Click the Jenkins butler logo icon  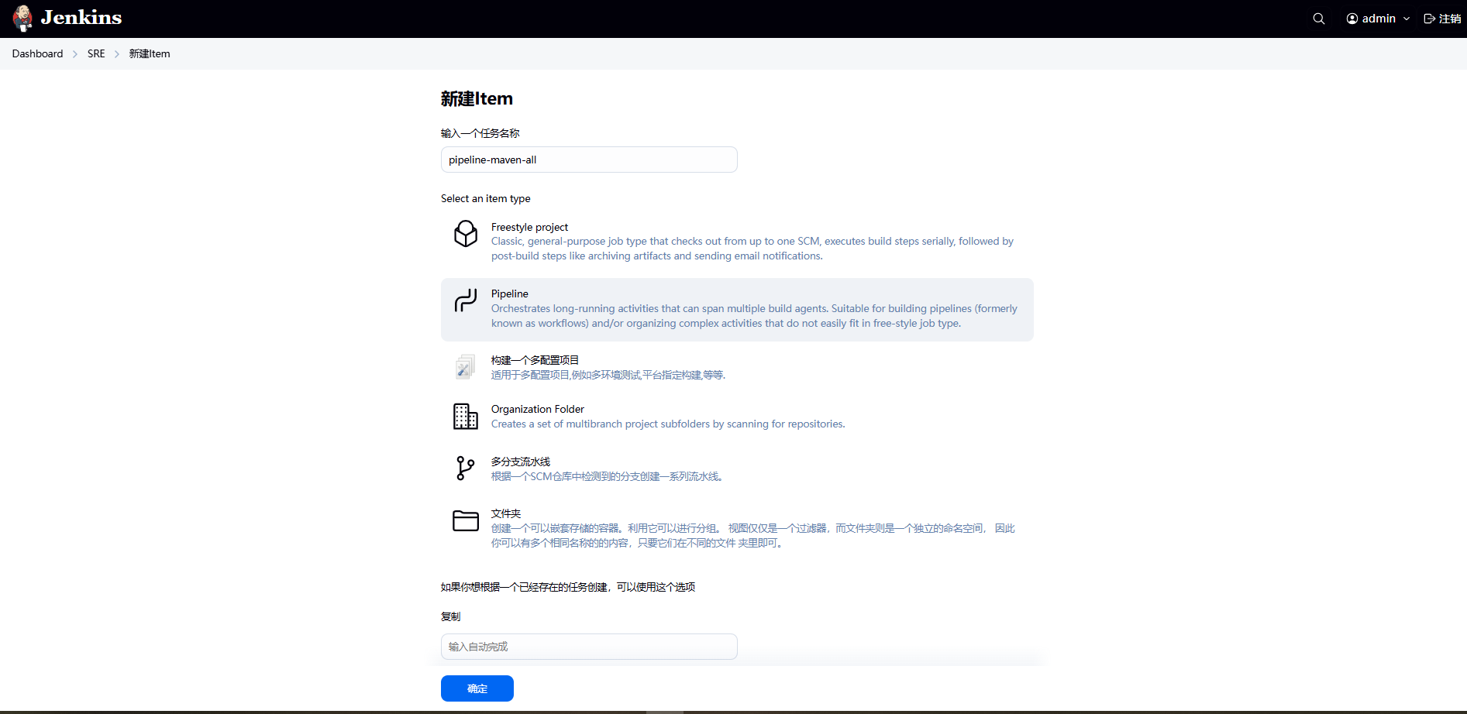coord(23,18)
